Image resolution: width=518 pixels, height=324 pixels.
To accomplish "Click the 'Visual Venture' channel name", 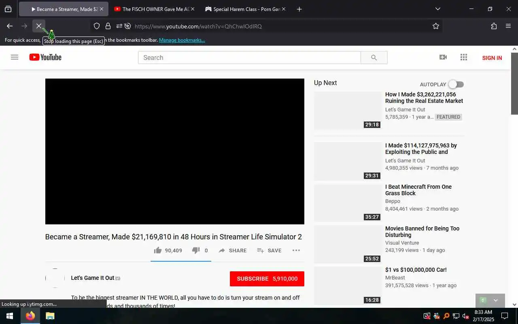I will point(402,243).
